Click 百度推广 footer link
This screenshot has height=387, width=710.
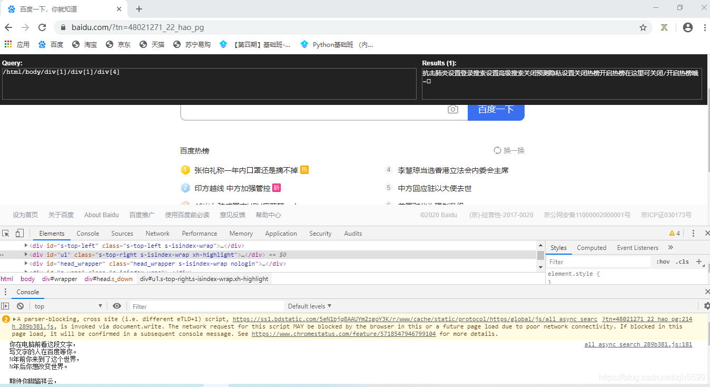142,215
